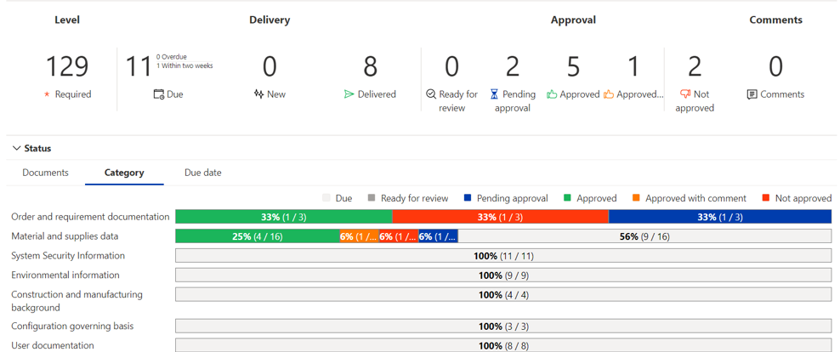Click the System Security Information category label
This screenshot has height=352, width=840.
68,256
